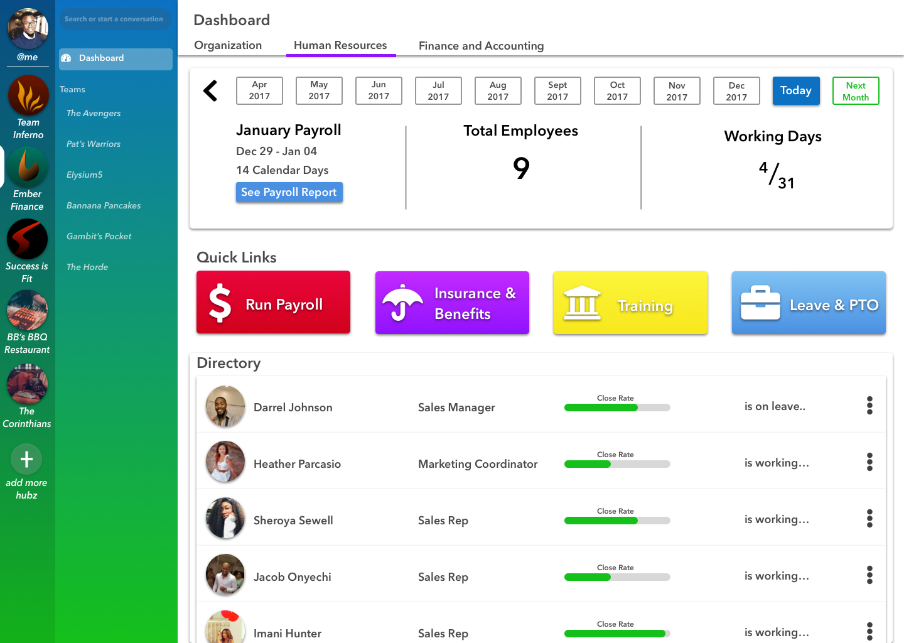Click the Today button
Screen dimensions: 904x643
pos(796,90)
